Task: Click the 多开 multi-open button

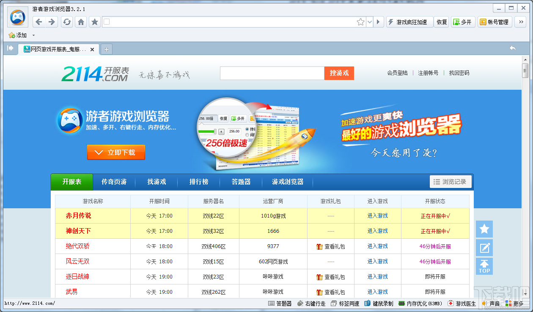Action: coord(463,22)
